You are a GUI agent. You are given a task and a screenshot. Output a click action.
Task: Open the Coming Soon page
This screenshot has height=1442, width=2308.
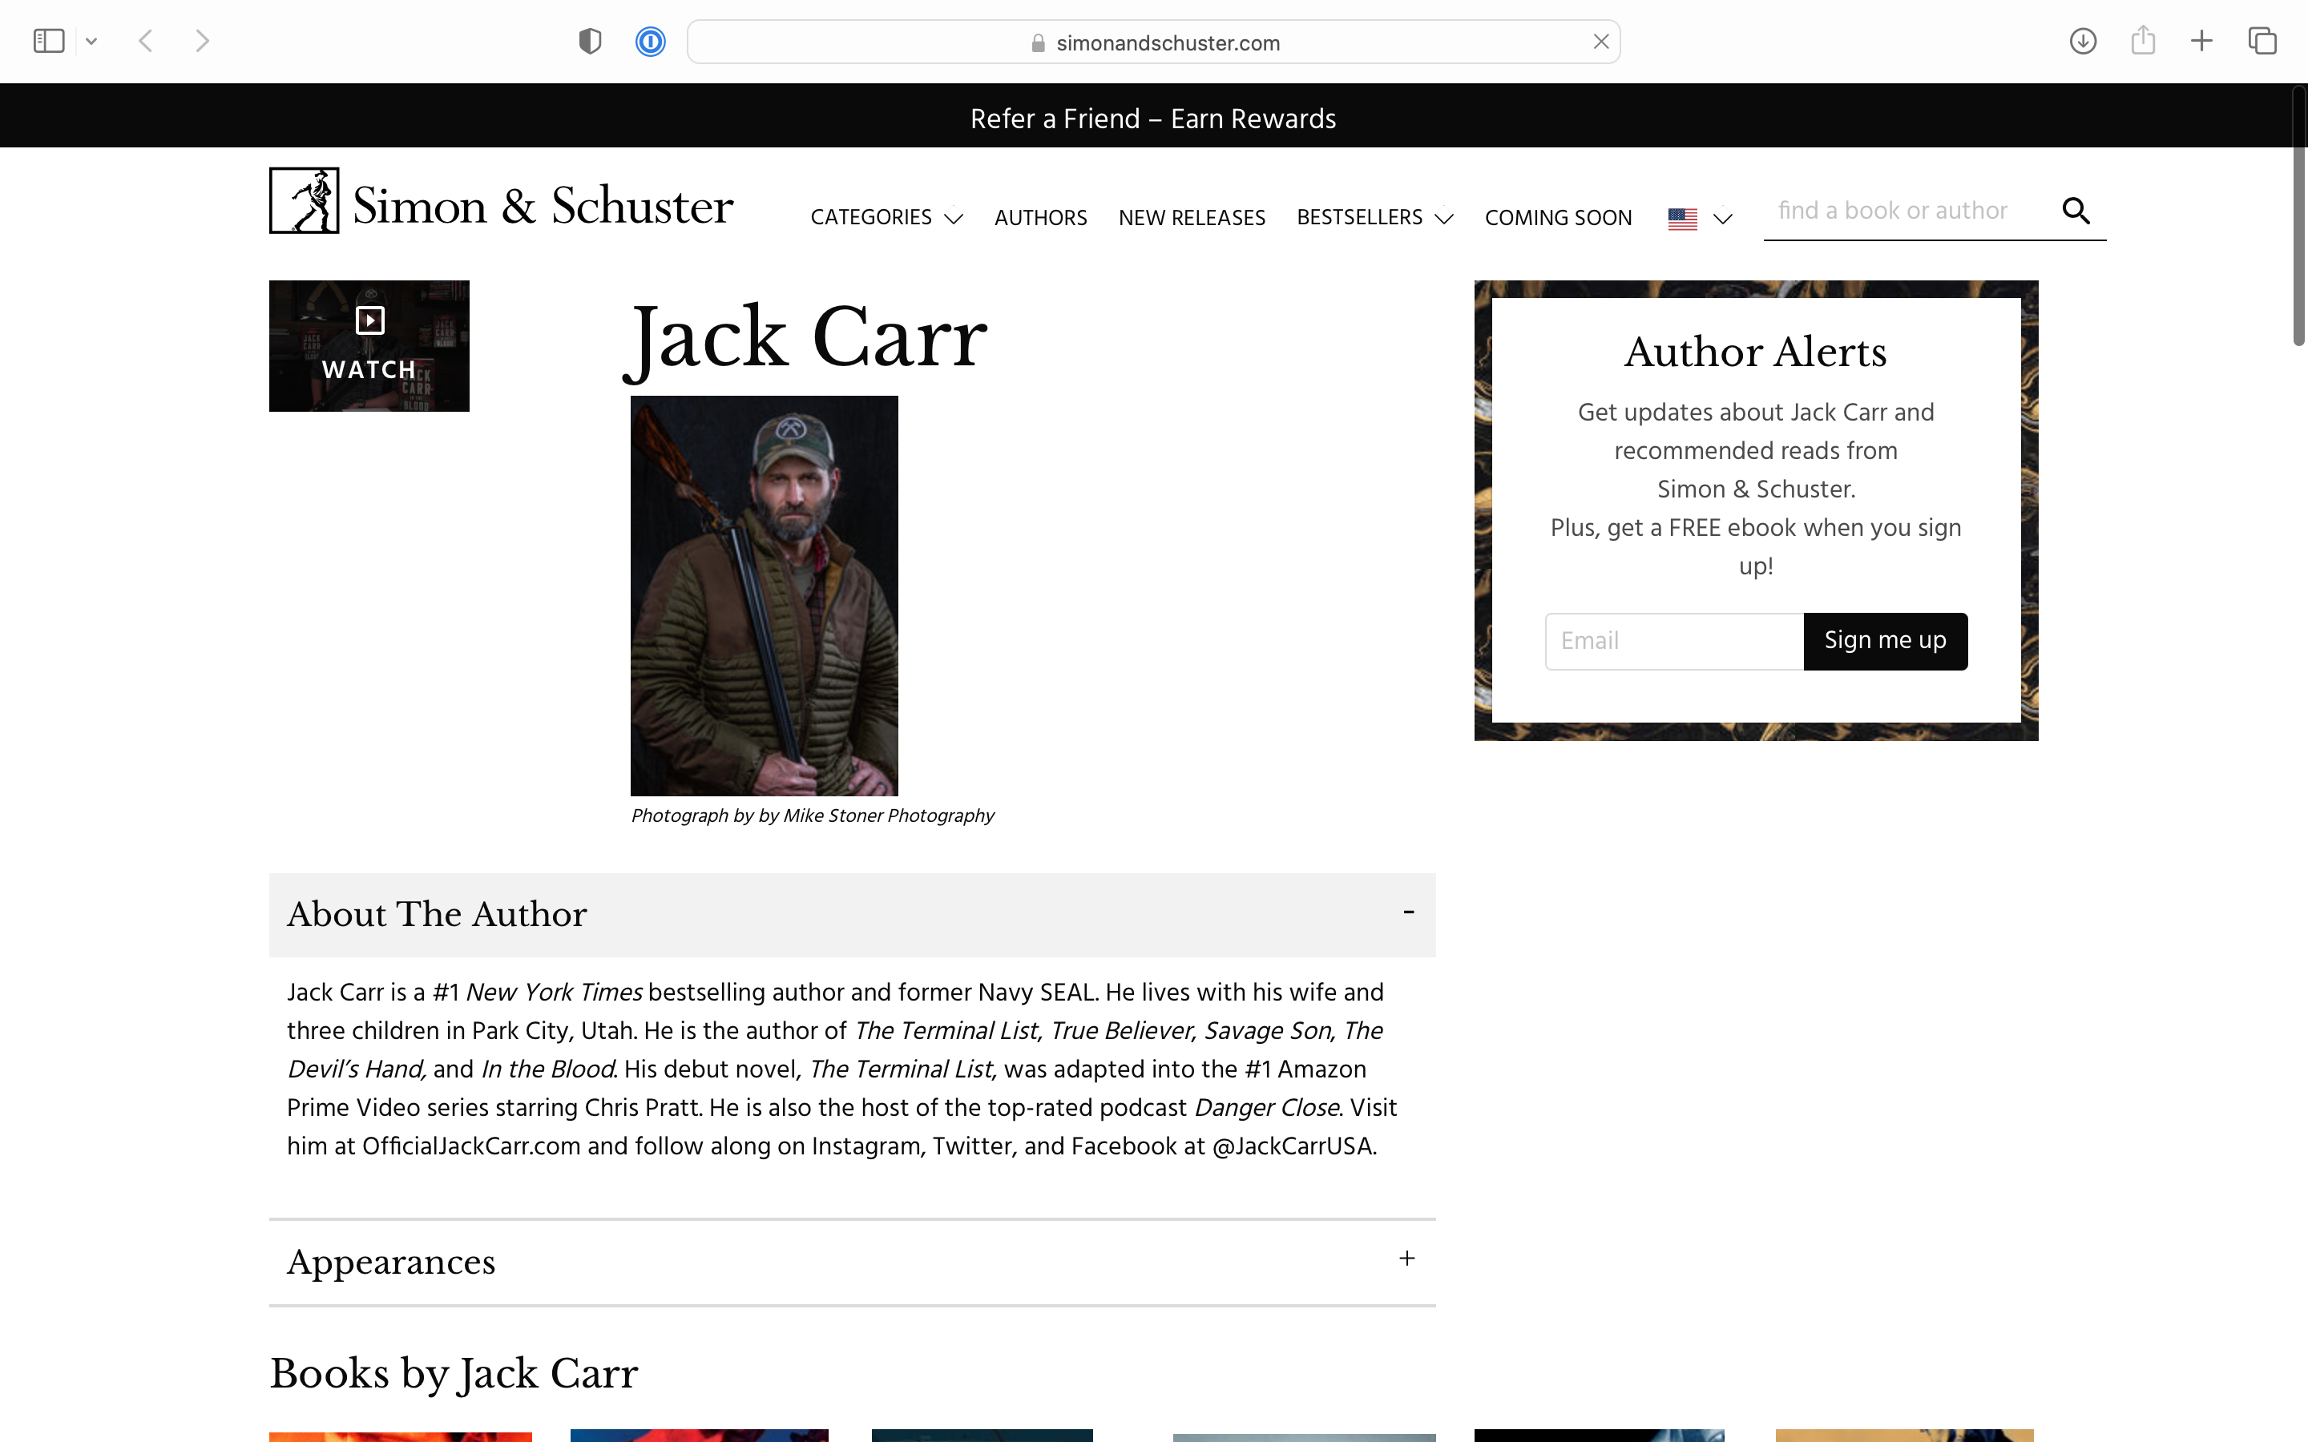pyautogui.click(x=1557, y=217)
